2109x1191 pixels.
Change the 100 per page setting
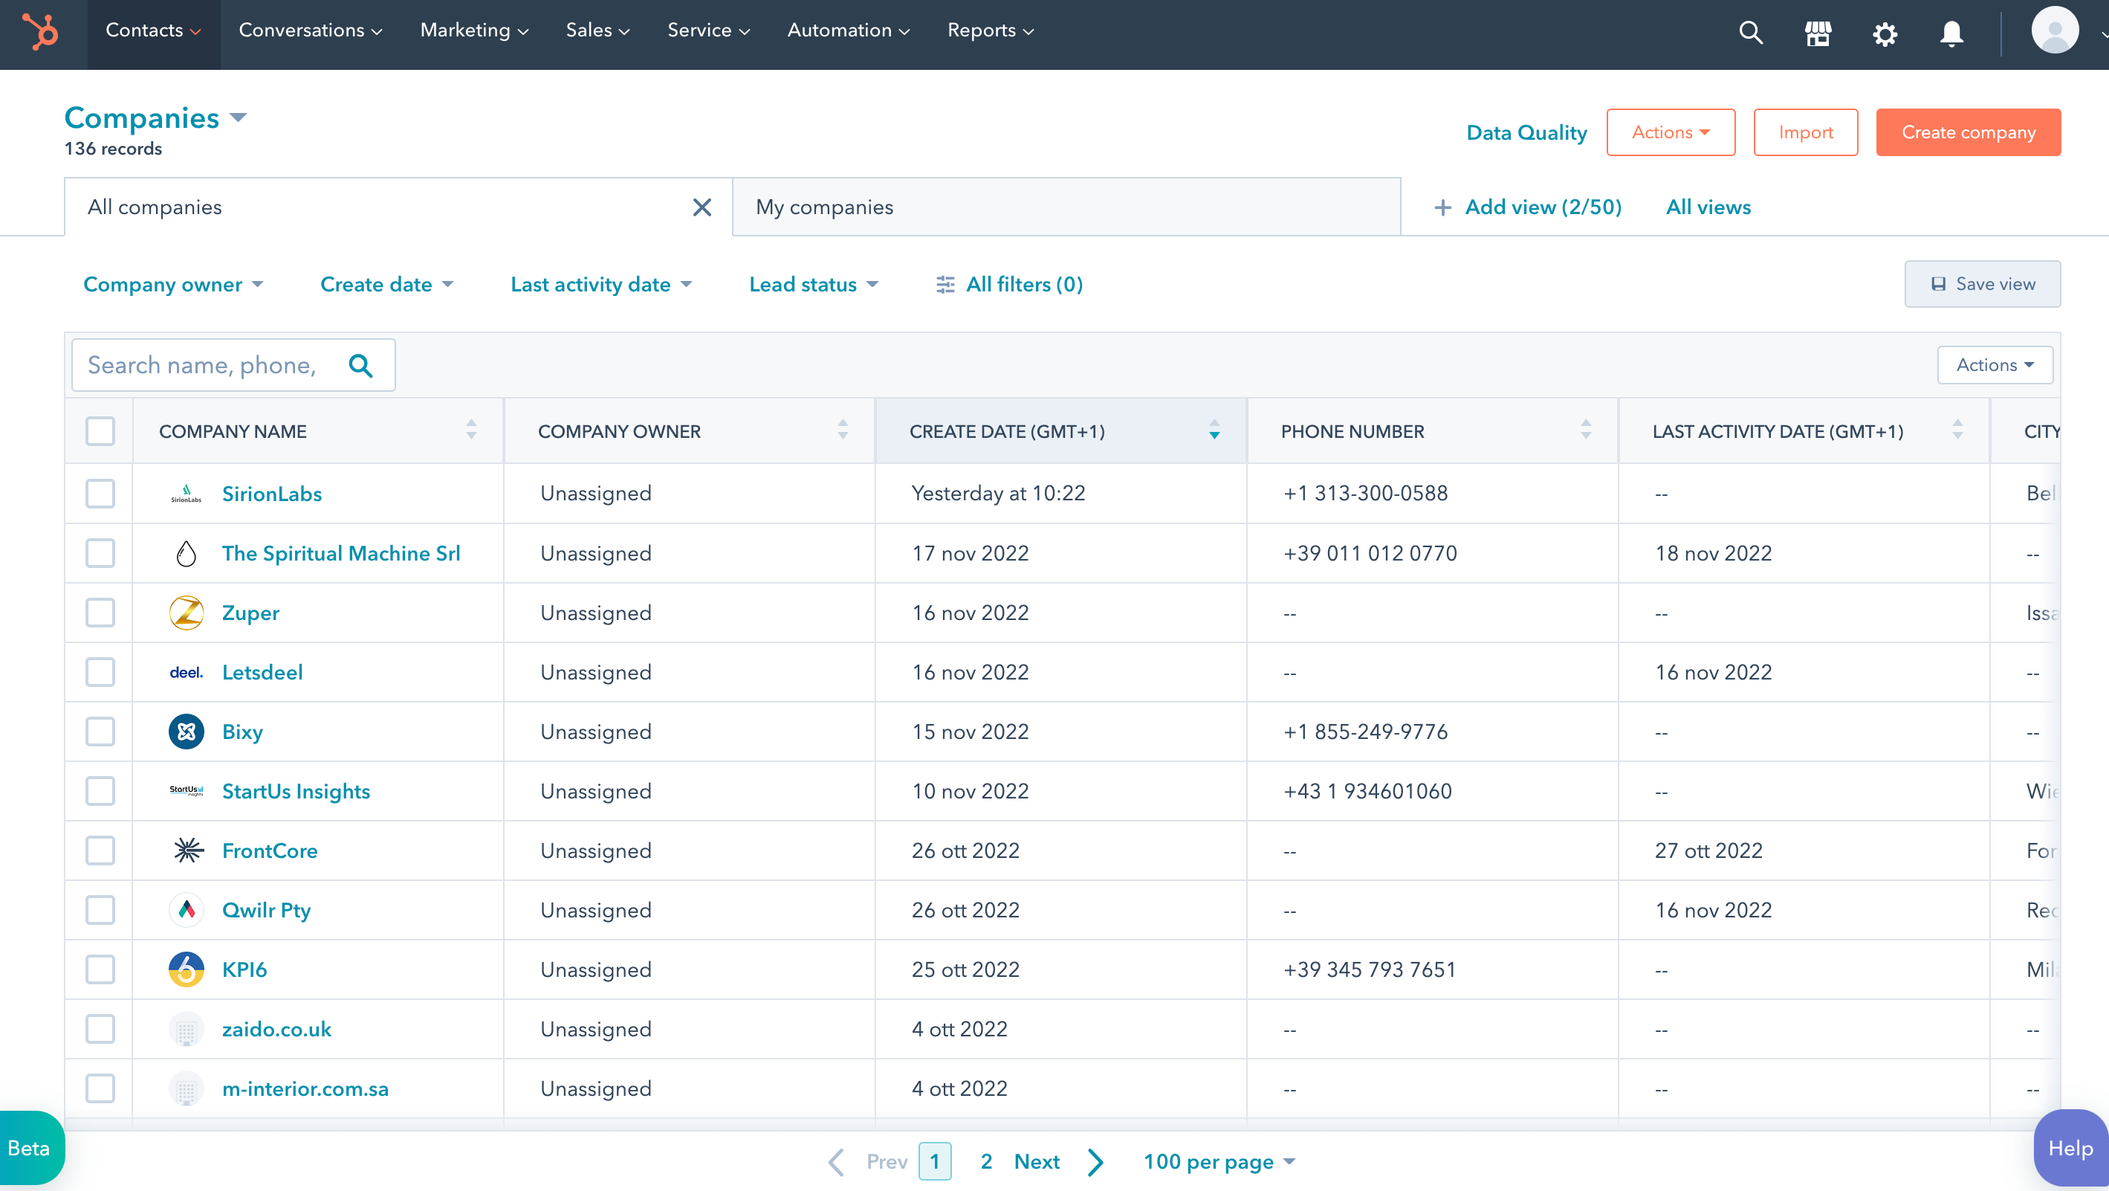click(1219, 1161)
